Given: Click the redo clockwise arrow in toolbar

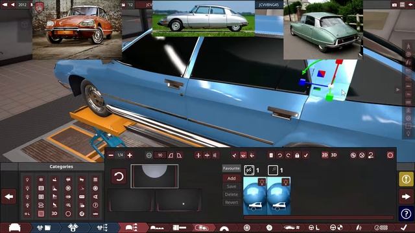Looking at the screenshot, I should click(288, 155).
